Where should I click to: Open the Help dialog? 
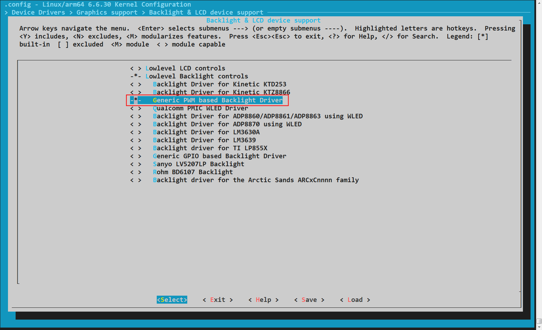click(x=263, y=299)
